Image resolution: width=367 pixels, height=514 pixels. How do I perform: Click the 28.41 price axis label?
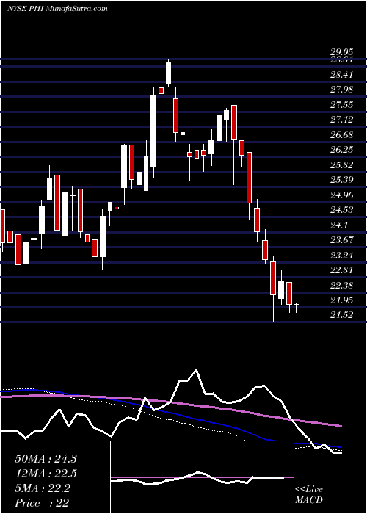click(x=341, y=75)
